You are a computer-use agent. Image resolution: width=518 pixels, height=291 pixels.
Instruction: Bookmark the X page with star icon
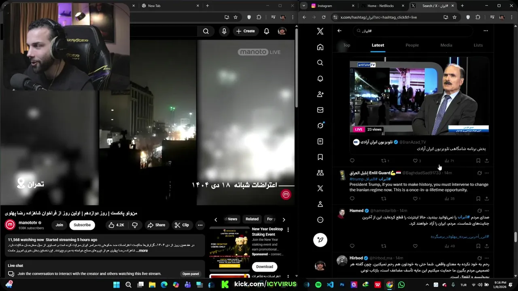tap(454, 17)
